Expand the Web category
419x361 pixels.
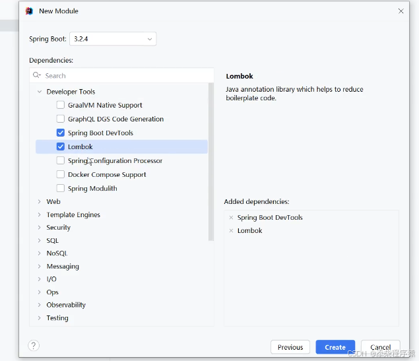[40, 201]
